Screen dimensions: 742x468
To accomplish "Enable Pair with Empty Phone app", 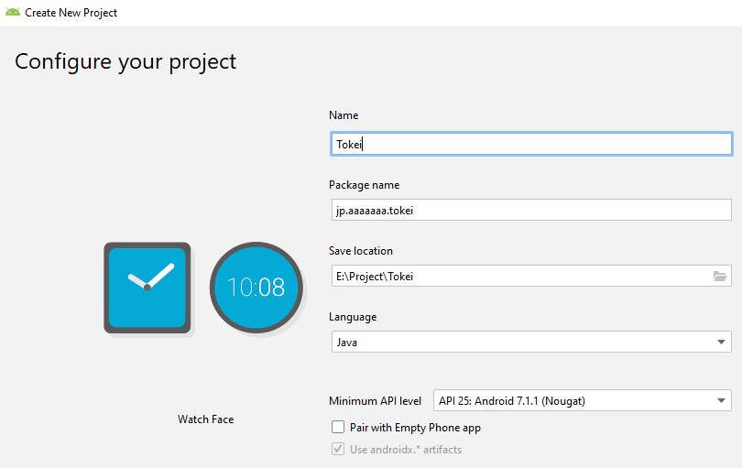I will [x=339, y=428].
